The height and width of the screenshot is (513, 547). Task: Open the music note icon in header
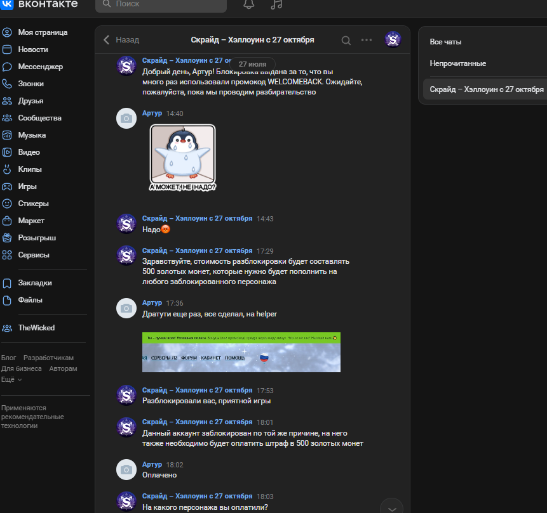point(276,4)
